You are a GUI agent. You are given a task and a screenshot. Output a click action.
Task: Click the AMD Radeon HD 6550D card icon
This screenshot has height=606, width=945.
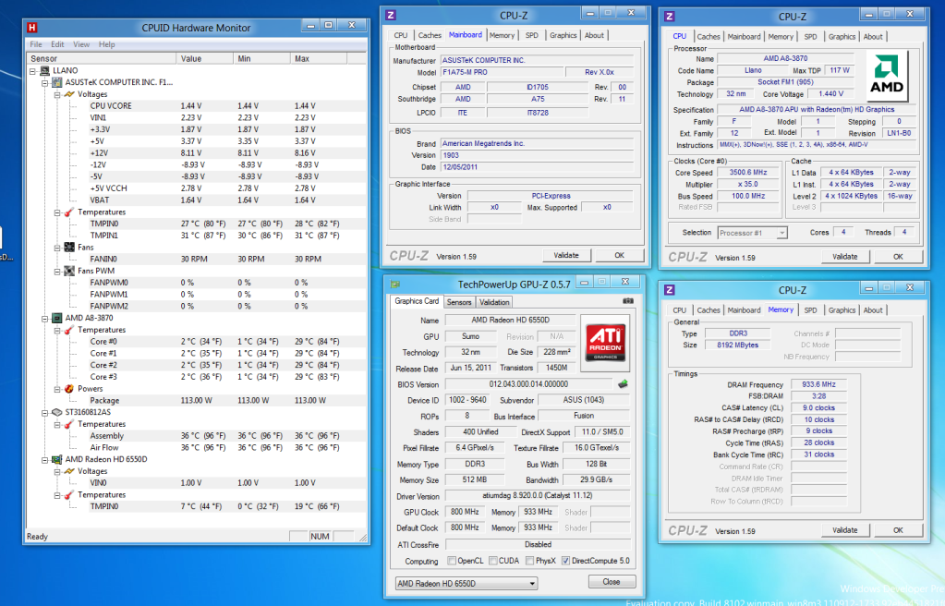tap(57, 459)
